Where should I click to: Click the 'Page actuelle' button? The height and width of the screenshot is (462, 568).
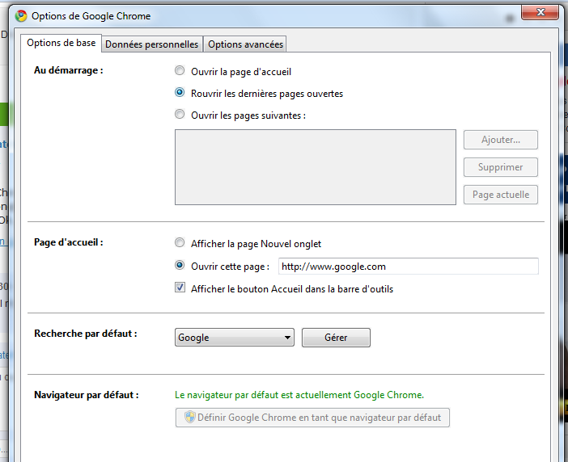pyautogui.click(x=501, y=195)
